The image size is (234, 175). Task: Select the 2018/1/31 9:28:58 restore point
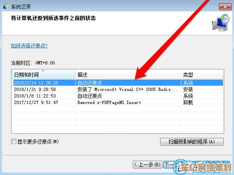118,89
